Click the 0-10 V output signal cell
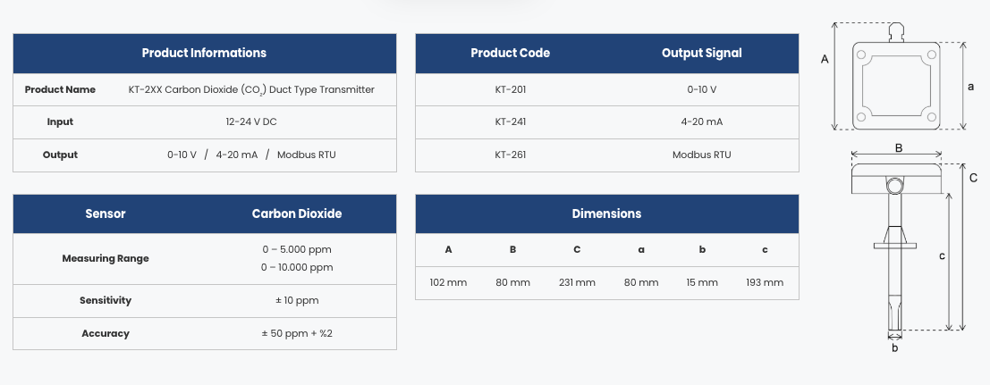This screenshot has height=385, width=990. coord(701,89)
